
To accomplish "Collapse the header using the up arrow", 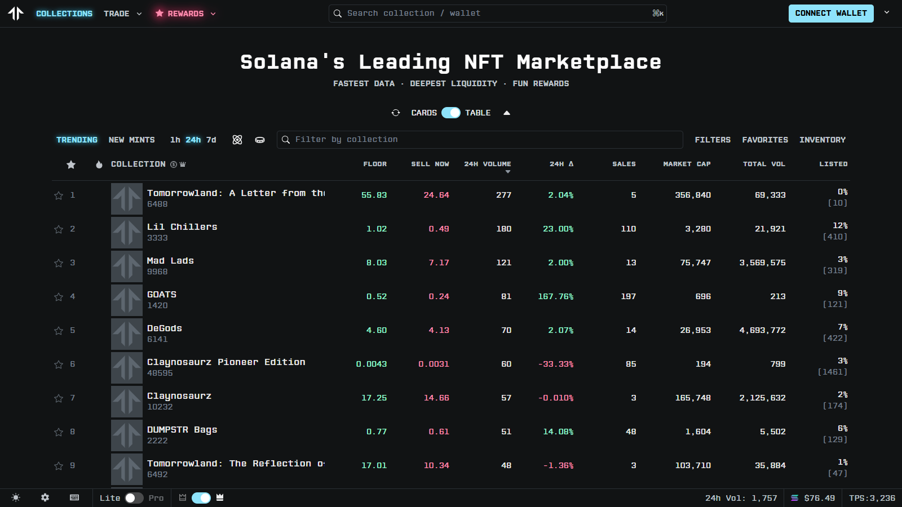I will (x=507, y=113).
